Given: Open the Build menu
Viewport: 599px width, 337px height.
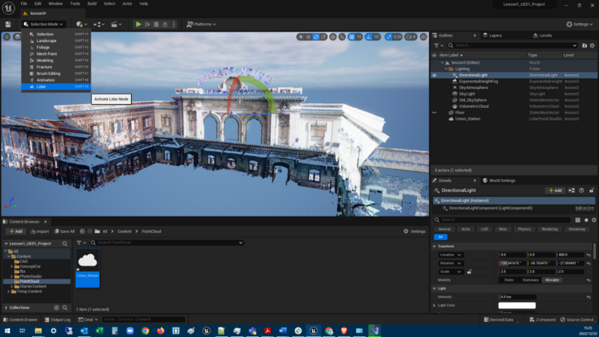Looking at the screenshot, I should tap(91, 4).
